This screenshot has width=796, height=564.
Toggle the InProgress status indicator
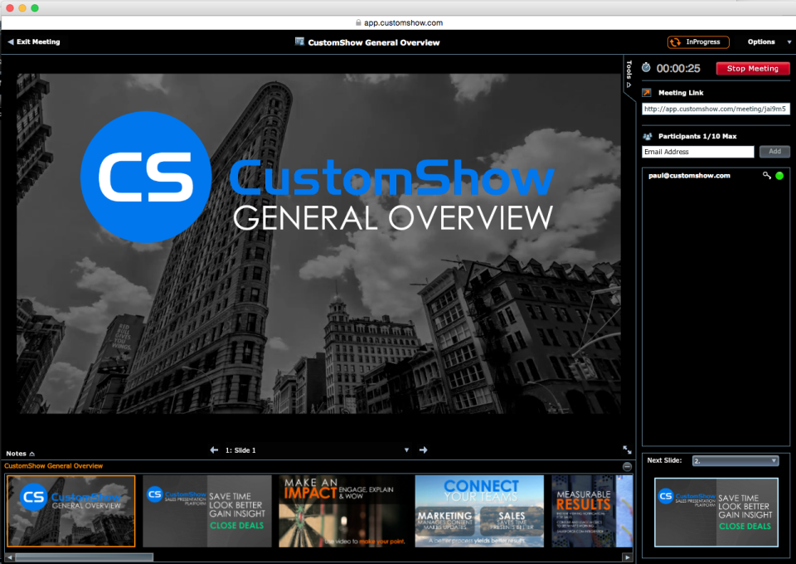point(698,42)
